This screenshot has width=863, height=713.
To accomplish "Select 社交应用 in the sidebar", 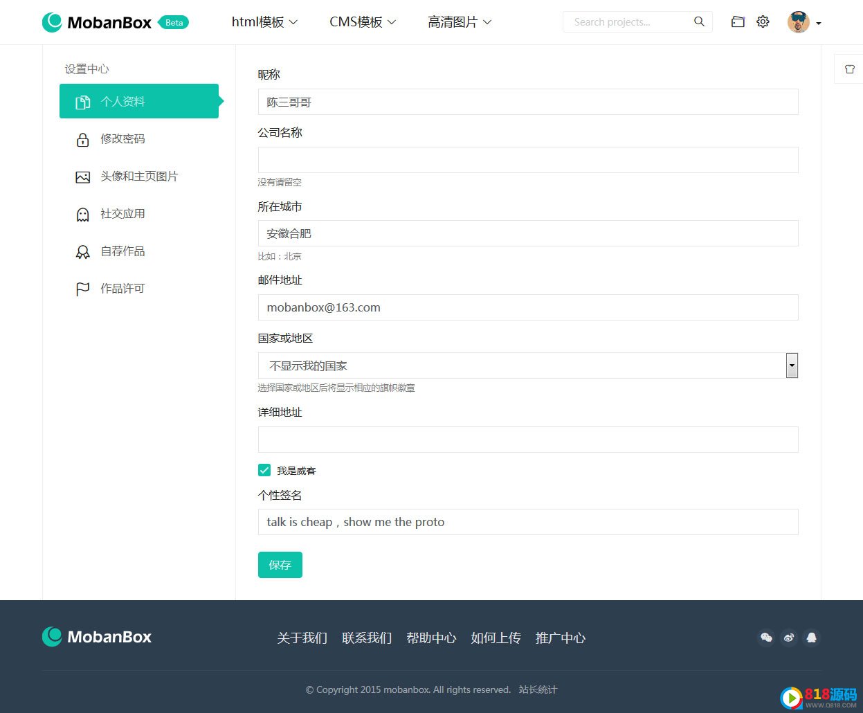I will coord(122,214).
